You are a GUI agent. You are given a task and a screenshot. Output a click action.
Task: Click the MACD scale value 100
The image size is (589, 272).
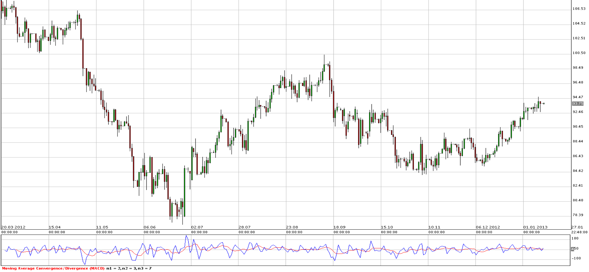pyautogui.click(x=576, y=239)
